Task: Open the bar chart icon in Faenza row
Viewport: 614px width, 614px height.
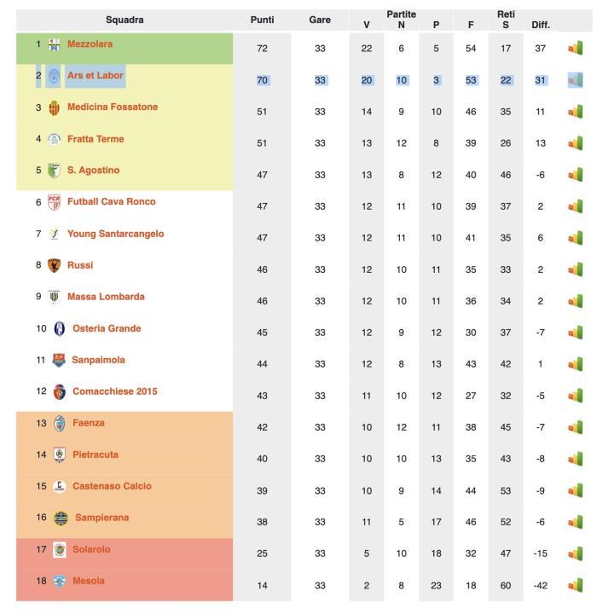Action: coord(576,427)
